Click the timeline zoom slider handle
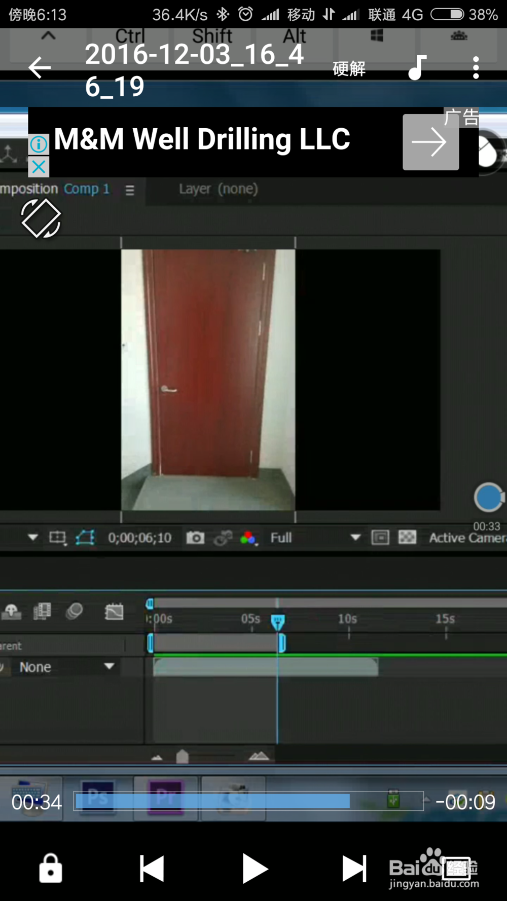The image size is (507, 901). [x=183, y=757]
